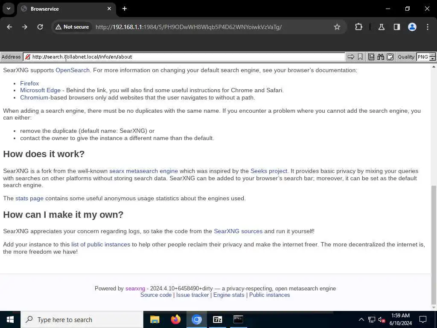Open the OpenSearch link
Image resolution: width=437 pixels, height=328 pixels.
tap(73, 70)
